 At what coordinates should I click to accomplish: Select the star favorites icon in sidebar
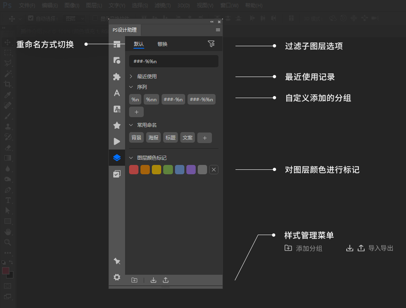(117, 125)
